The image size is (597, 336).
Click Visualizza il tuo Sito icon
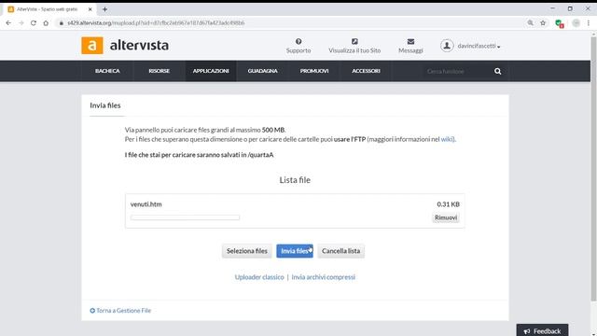coord(354,41)
